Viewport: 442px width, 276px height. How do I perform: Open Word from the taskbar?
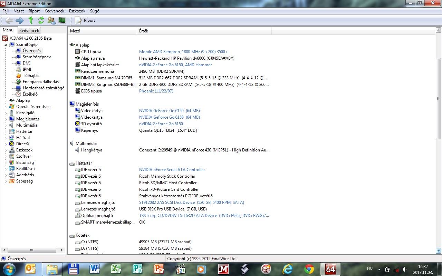click(x=94, y=269)
